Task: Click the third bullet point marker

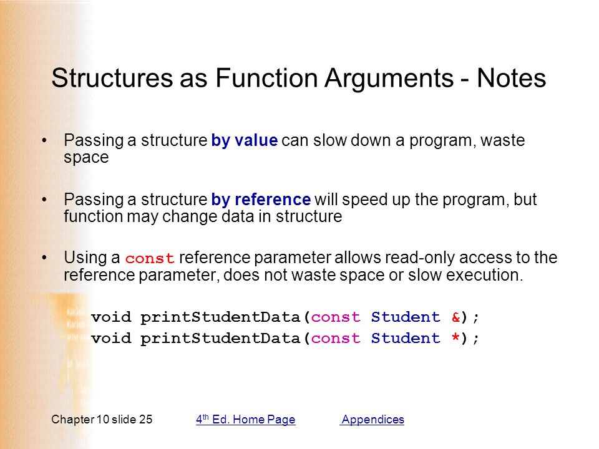Action: click(45, 258)
